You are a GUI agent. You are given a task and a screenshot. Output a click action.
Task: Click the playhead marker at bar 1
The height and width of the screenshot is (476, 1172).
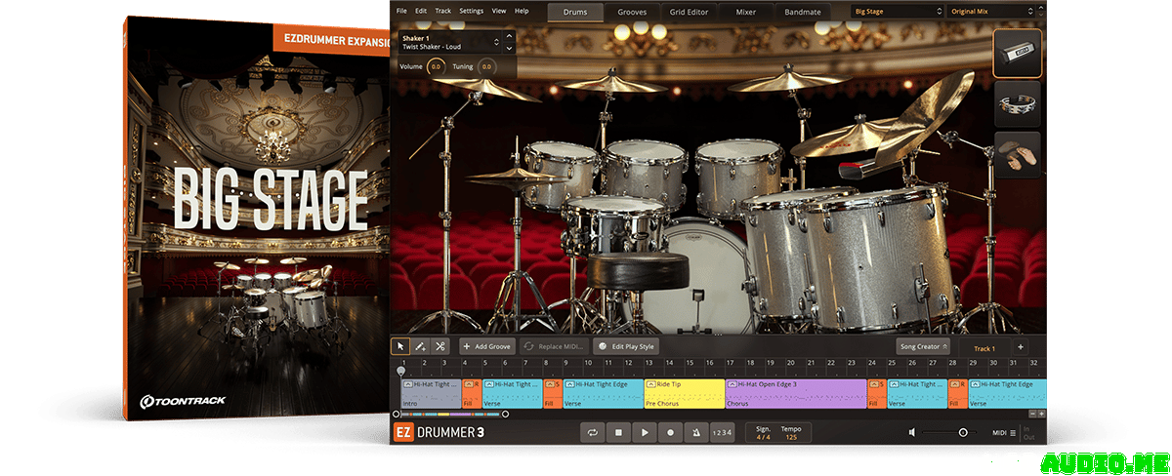(x=400, y=371)
